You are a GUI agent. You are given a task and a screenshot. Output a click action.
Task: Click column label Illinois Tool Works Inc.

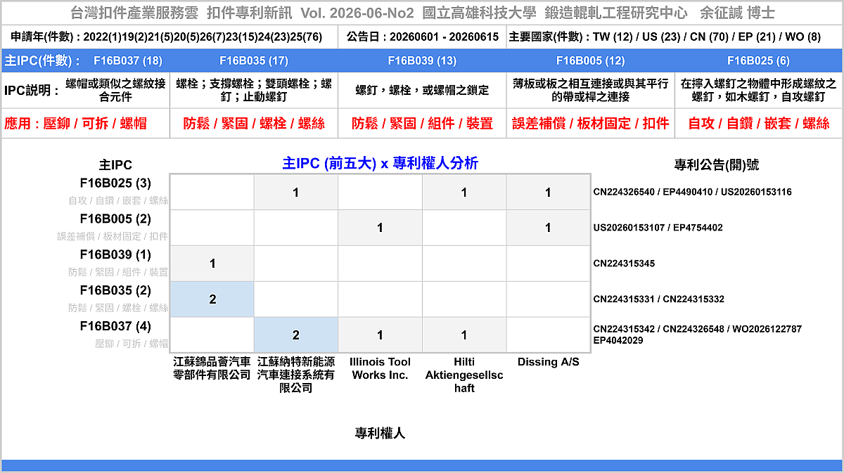pyautogui.click(x=380, y=368)
